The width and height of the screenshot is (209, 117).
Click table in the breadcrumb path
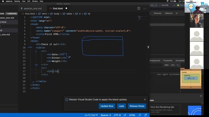(69, 14)
